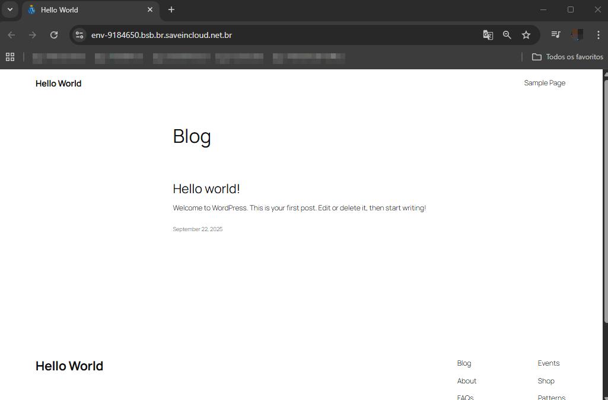
Task: Reload the current page
Action: tap(54, 35)
